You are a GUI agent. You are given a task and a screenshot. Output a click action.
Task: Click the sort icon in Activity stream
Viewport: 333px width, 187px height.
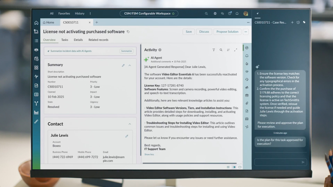coord(228,50)
